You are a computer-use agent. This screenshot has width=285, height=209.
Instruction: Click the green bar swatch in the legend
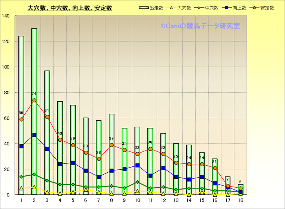144,8
